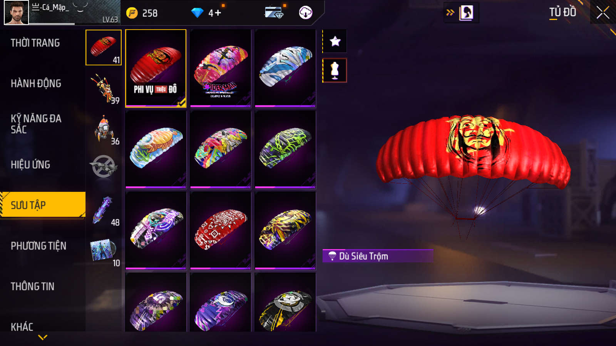Expand the character panel double-arrow
616x346 pixels.
click(x=450, y=13)
